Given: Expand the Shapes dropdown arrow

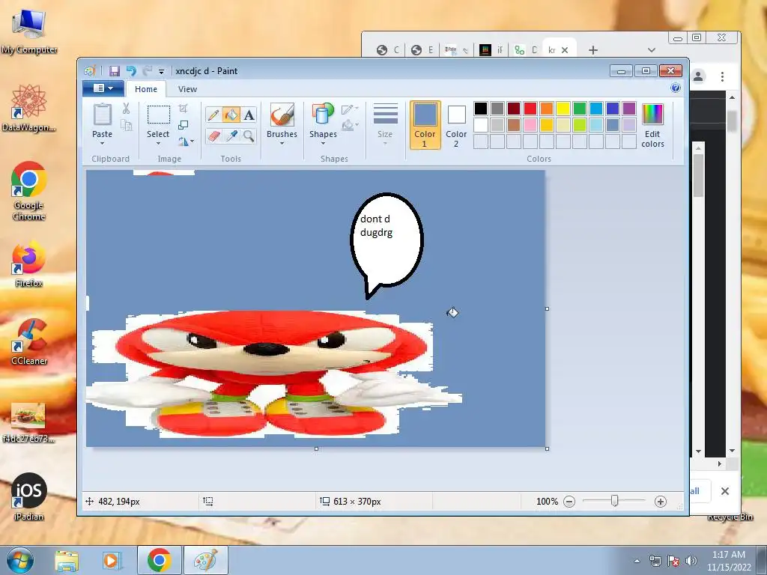Looking at the screenshot, I should click(323, 143).
